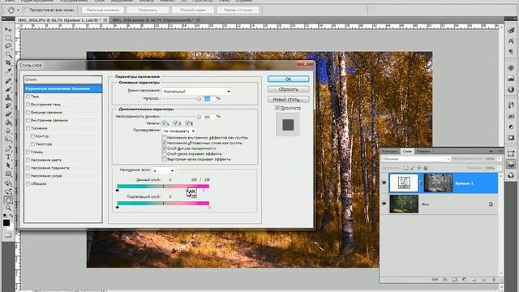Enable the Обводка checkbox

[x=28, y=183]
